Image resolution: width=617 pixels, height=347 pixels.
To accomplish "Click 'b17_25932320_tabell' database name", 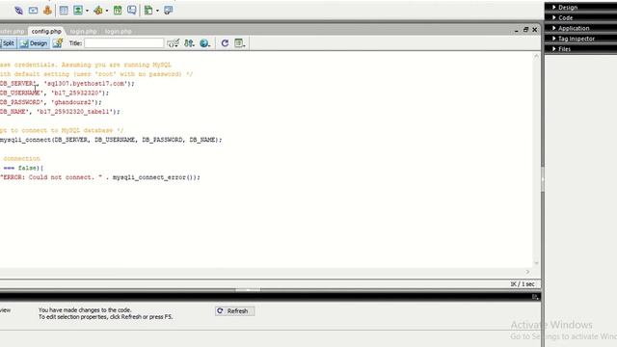I will coord(74,112).
